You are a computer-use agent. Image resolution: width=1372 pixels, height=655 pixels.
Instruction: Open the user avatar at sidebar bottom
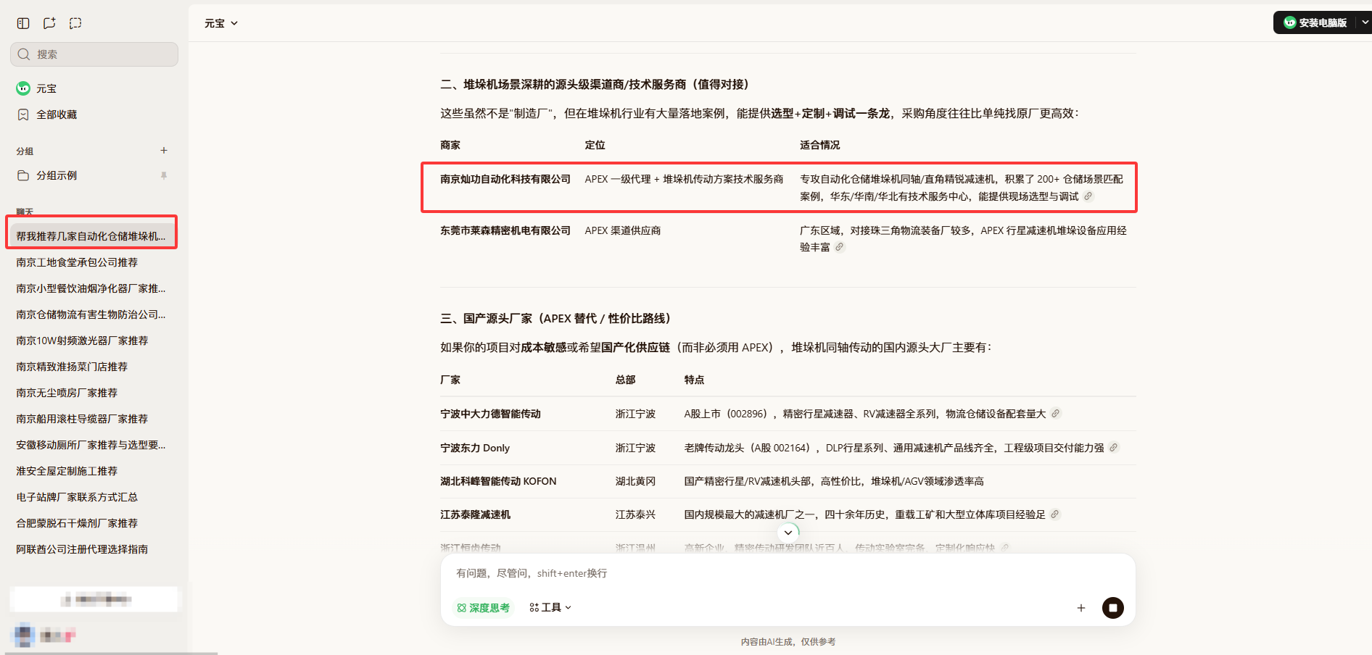click(25, 635)
